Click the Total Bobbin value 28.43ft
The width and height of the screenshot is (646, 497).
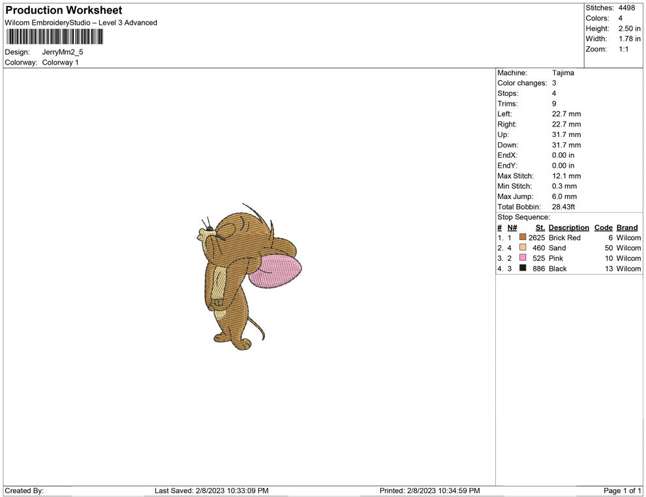[564, 207]
